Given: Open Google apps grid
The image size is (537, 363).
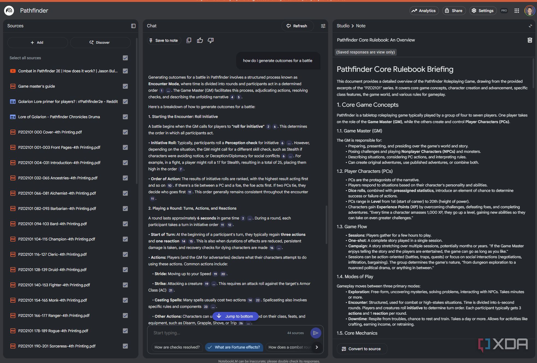Looking at the screenshot, I should (517, 11).
